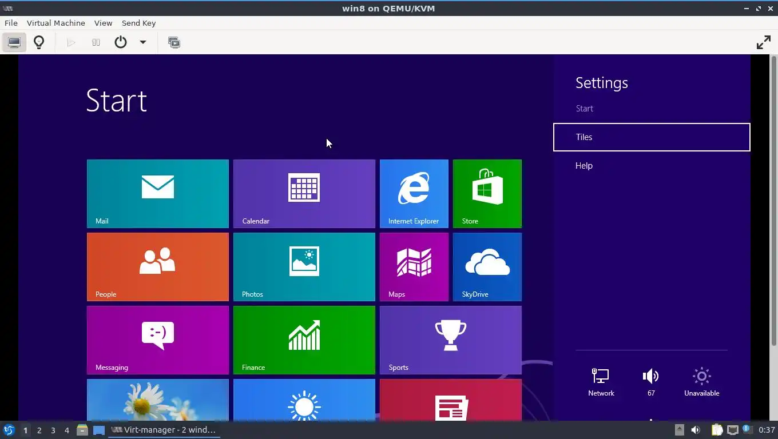Switch to workspace 3
The height and width of the screenshot is (439, 778).
click(x=53, y=430)
